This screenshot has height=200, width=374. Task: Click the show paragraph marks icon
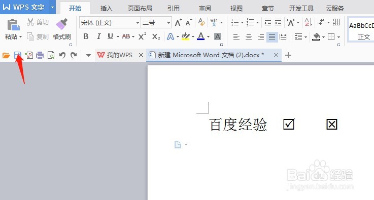(x=321, y=22)
